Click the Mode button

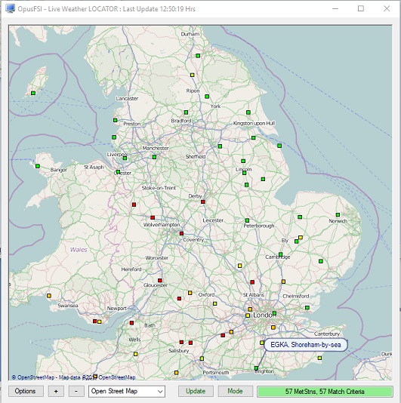(235, 391)
